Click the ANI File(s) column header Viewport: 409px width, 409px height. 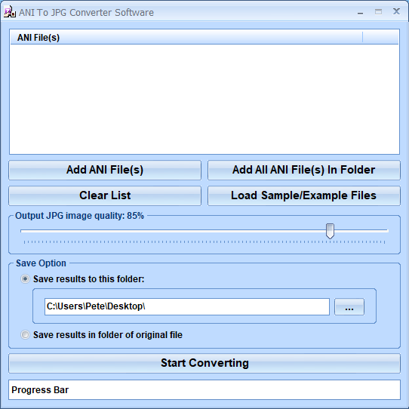pos(186,37)
